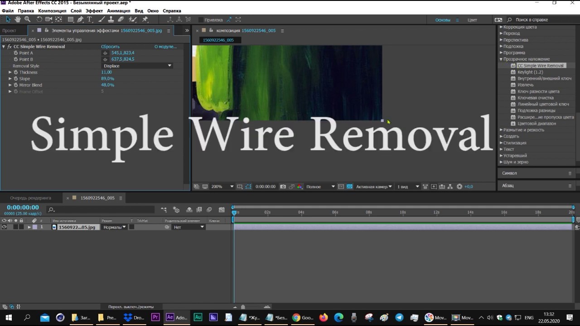The height and width of the screenshot is (326, 580).
Task: Open Removal Style Displace dropdown
Action: [x=138, y=66]
